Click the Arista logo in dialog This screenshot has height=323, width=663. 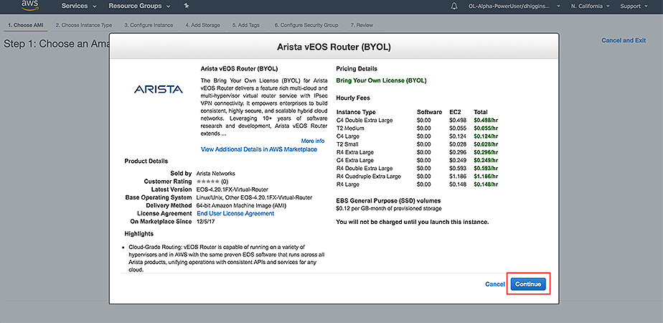[158, 89]
